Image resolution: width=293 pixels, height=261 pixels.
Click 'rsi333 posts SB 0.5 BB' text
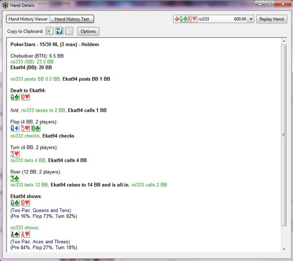[x=35, y=79]
